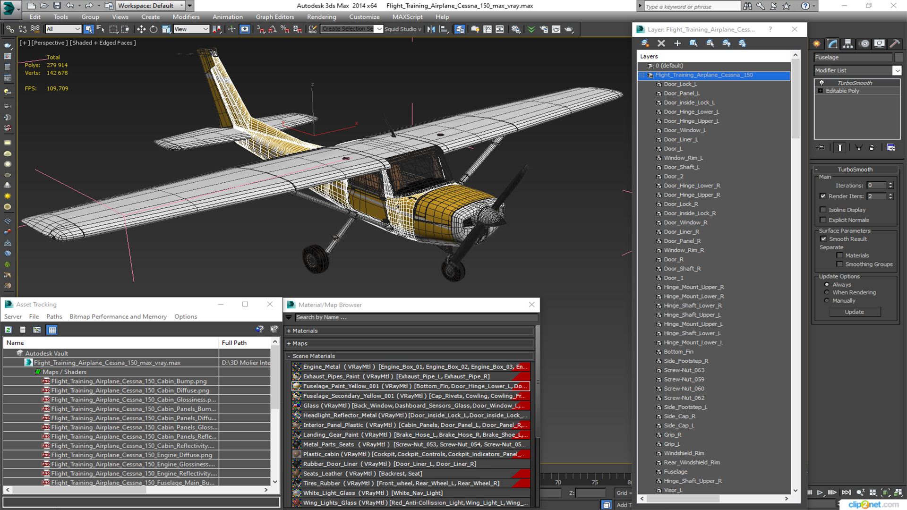The width and height of the screenshot is (907, 510).
Task: Open the Utilities hammer panel tab
Action: (x=895, y=43)
